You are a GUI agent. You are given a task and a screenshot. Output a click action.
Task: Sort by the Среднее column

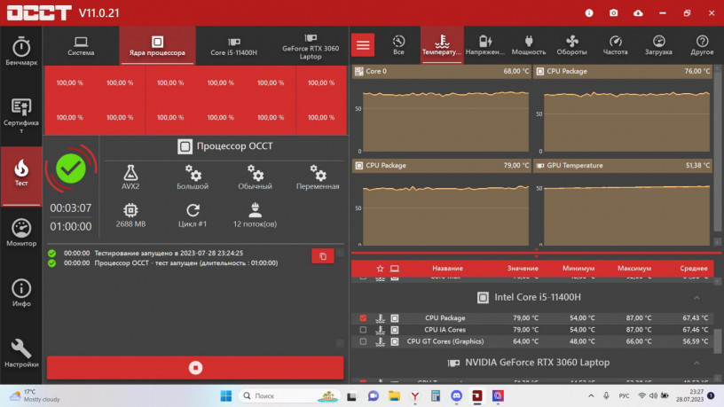click(694, 268)
